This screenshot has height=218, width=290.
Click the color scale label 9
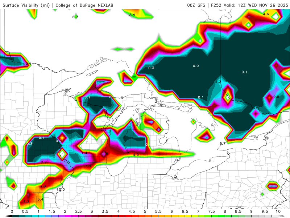pyautogui.click(x=251, y=211)
